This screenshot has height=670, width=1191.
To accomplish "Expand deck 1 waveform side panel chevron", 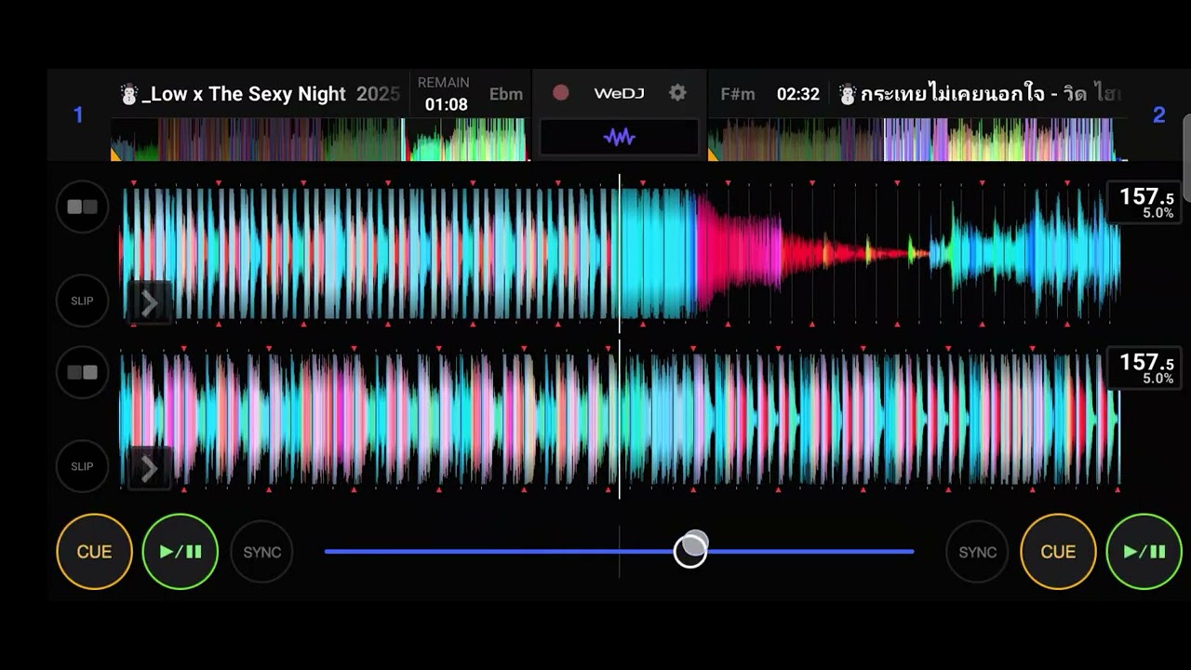I will [x=149, y=302].
